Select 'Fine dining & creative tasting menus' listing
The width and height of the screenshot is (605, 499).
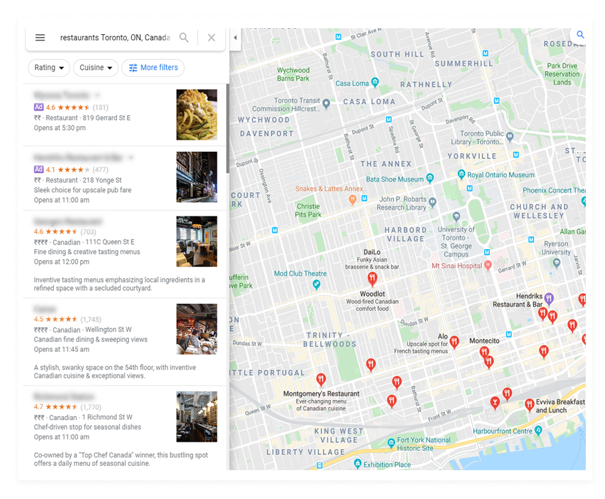pos(124,254)
